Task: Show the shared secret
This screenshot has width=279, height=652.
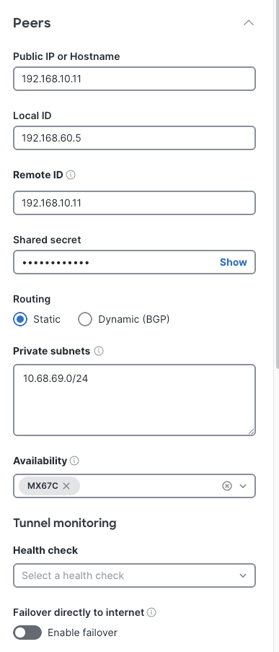Action: point(234,262)
